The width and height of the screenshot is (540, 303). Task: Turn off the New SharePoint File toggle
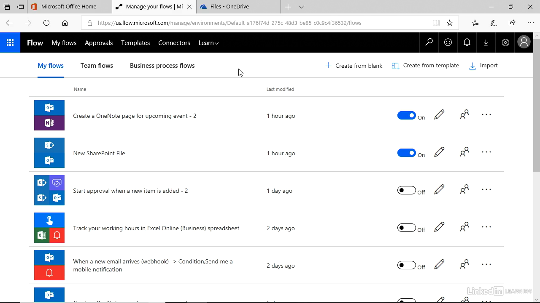(x=407, y=153)
